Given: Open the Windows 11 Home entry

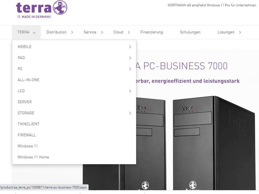Looking at the screenshot, I should 33,157.
